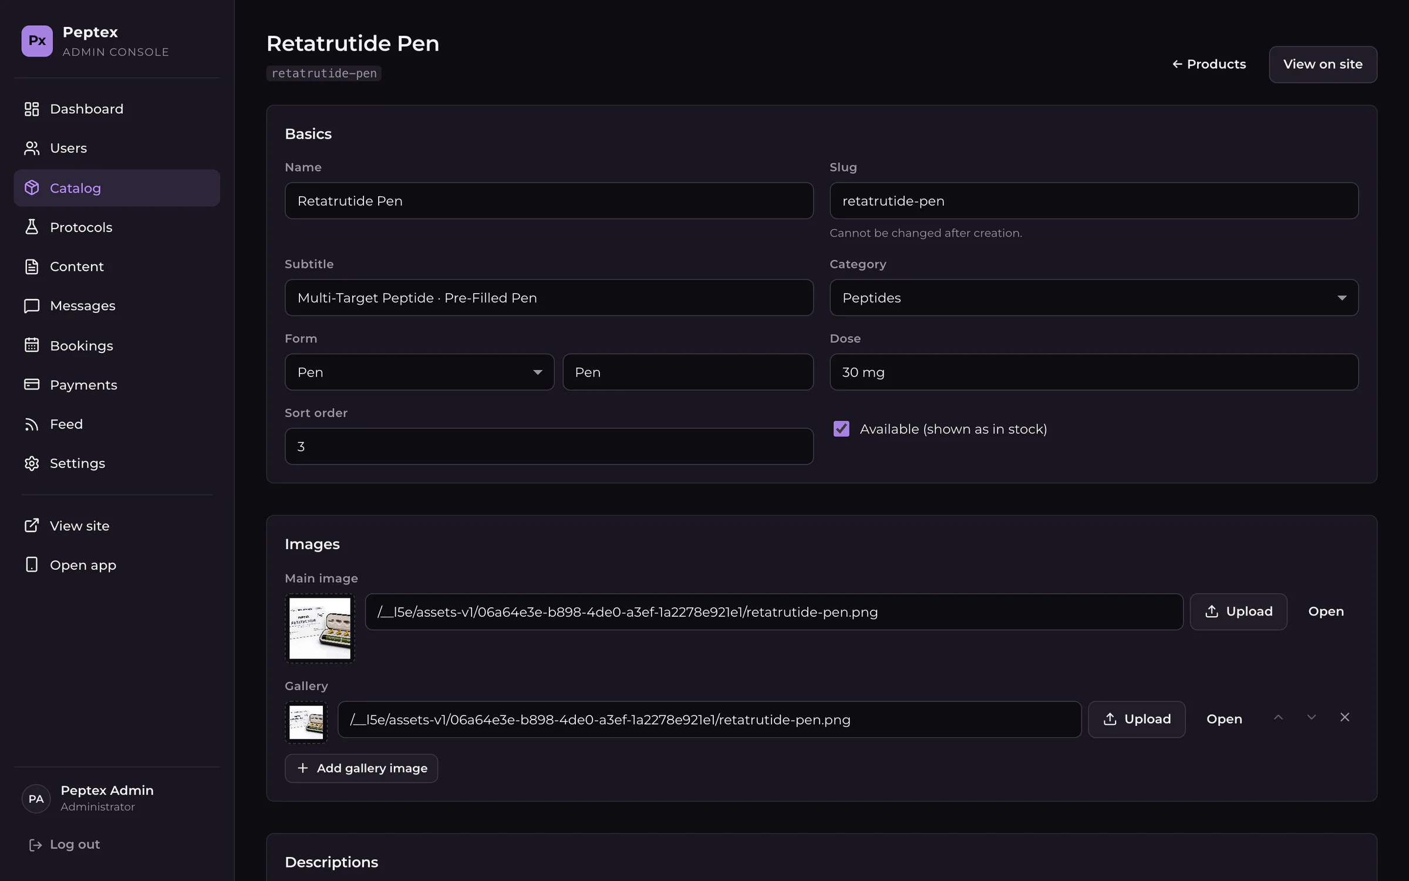
Task: Open Messages label in sidebar navigation
Action: [x=83, y=306]
